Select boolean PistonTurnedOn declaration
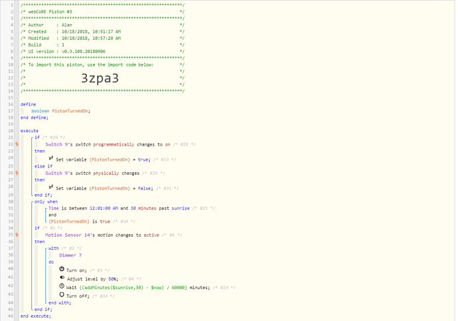 (x=61, y=111)
